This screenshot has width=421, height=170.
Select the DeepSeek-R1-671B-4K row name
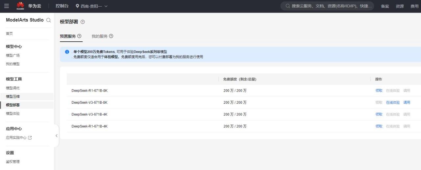tap(89, 126)
